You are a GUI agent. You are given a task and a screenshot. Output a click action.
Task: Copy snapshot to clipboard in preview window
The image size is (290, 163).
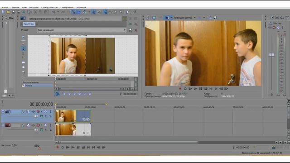(x=210, y=18)
